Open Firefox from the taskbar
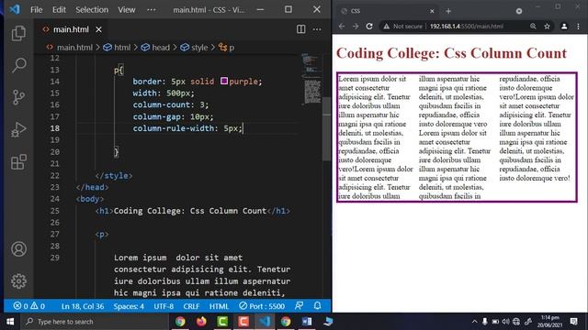The image size is (588, 330). [x=201, y=322]
